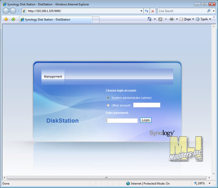The width and height of the screenshot is (218, 188).
Task: Click the Done status bar text
Action: (x=6, y=184)
